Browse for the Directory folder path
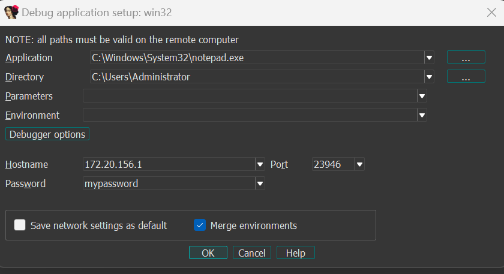Image resolution: width=504 pixels, height=274 pixels. pos(466,77)
